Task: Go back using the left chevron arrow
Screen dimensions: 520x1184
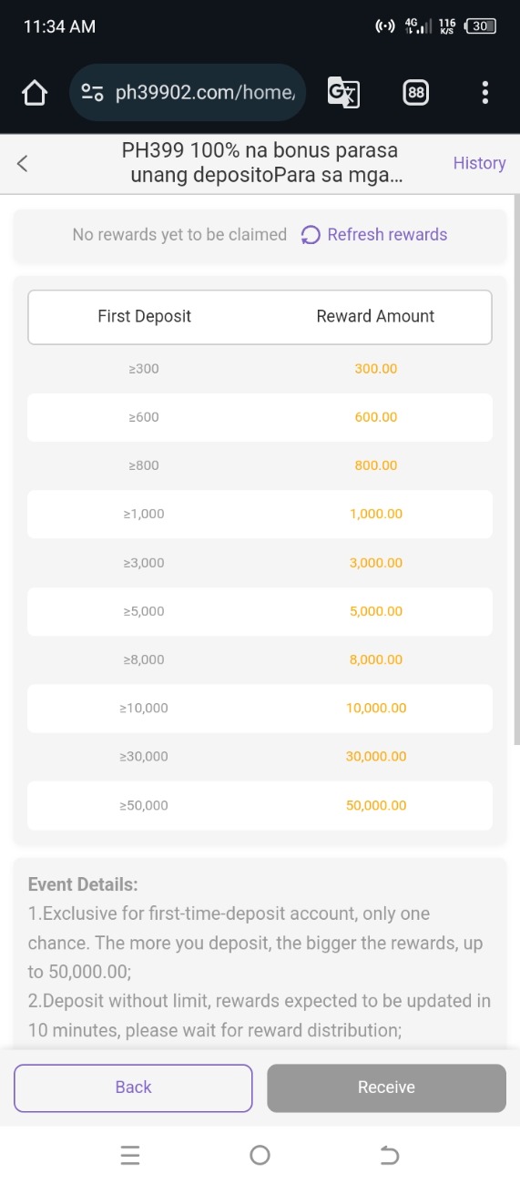Action: point(23,163)
